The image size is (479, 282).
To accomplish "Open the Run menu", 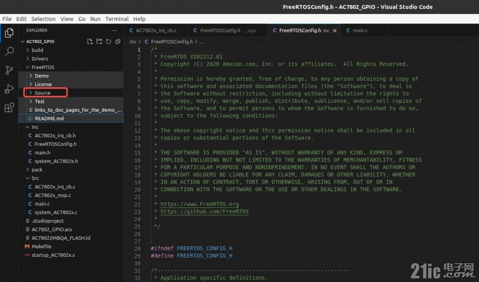I will pyautogui.click(x=95, y=19).
